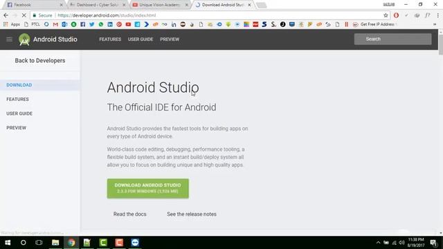
Task: Click Download Android Studio green button
Action: (147, 188)
